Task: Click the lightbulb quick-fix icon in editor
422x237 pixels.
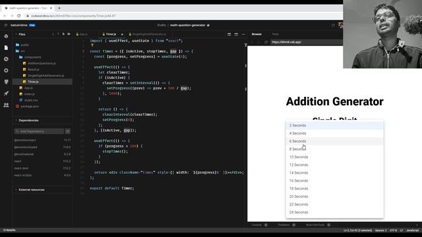Action: (x=92, y=45)
